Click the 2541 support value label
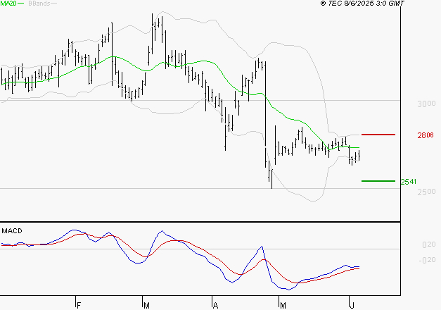 click(408, 182)
